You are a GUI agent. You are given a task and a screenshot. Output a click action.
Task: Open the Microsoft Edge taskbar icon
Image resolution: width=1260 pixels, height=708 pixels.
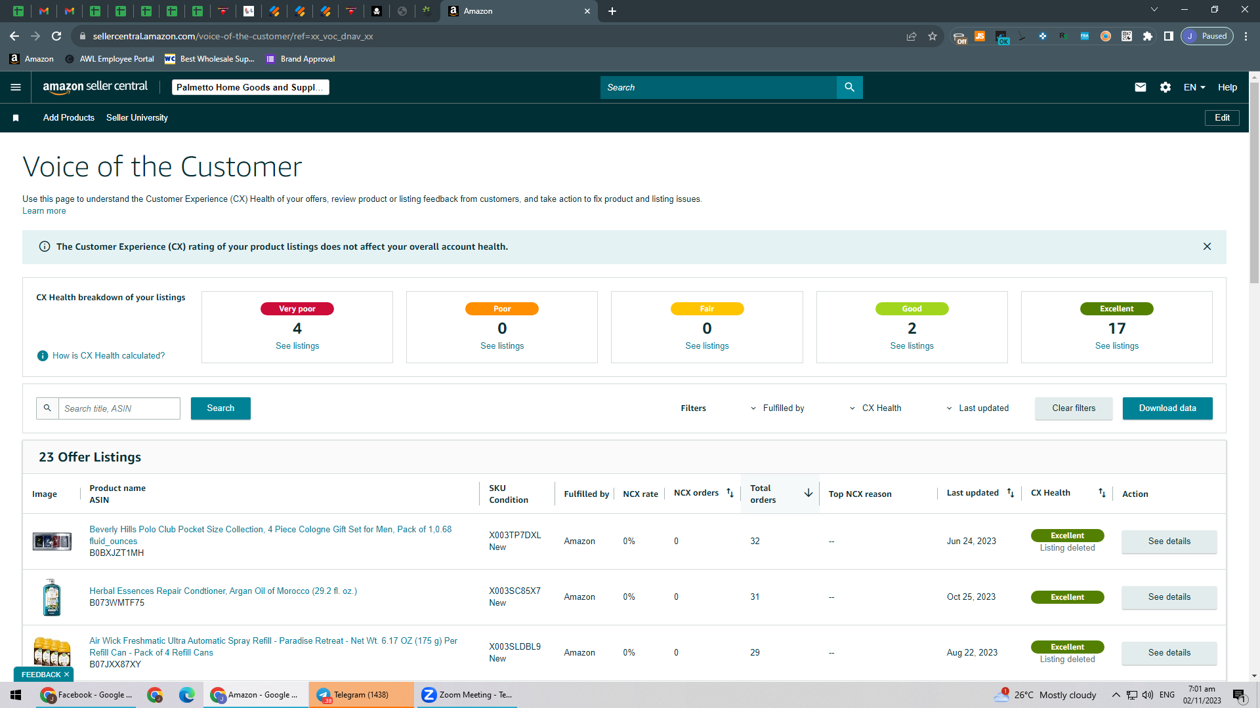[x=187, y=695]
